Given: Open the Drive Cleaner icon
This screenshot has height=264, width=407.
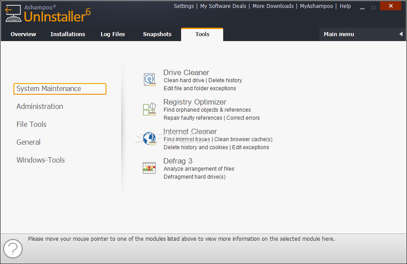Looking at the screenshot, I should [x=149, y=80].
